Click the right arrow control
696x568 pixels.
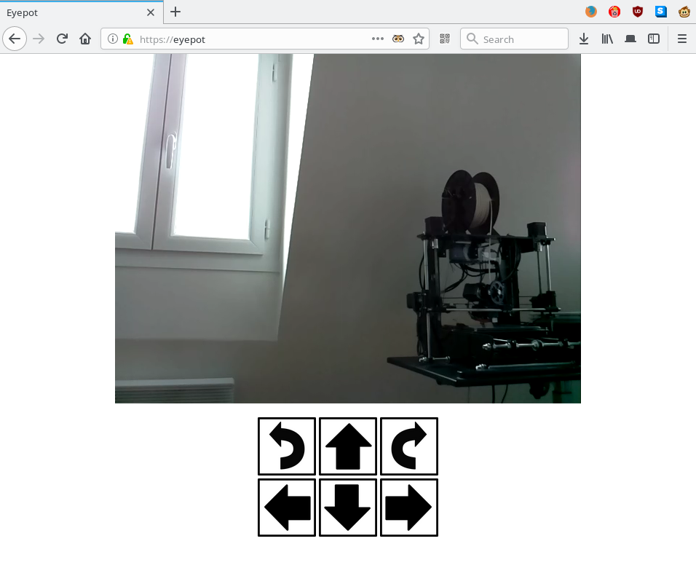tap(409, 507)
